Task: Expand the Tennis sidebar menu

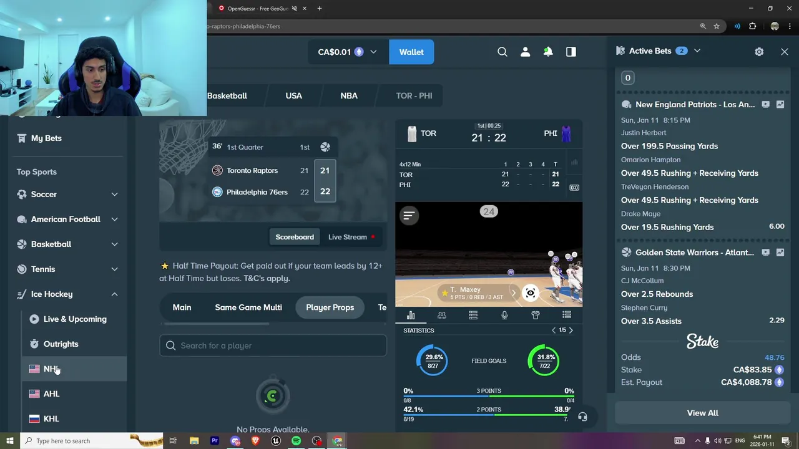Action: coord(114,269)
